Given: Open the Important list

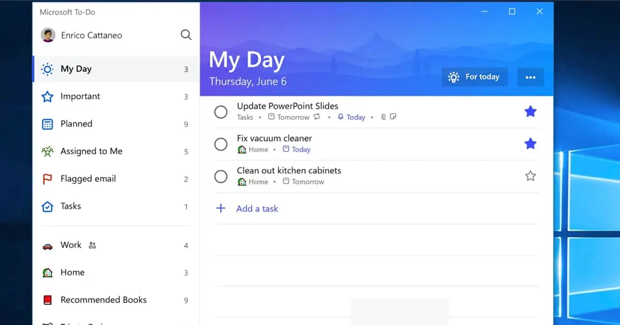Looking at the screenshot, I should pyautogui.click(x=116, y=96).
